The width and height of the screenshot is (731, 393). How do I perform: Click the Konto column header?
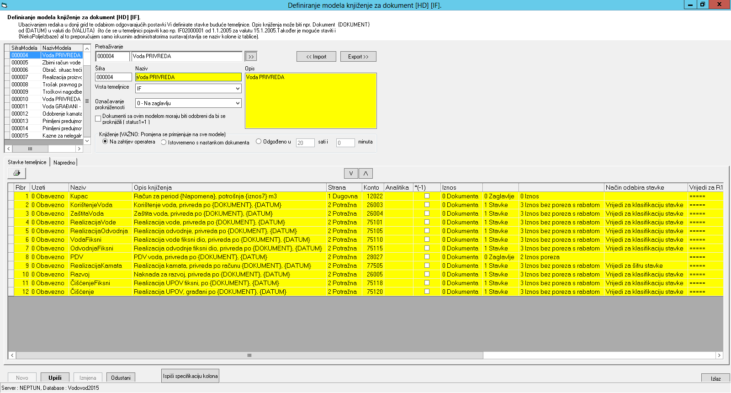[372, 187]
